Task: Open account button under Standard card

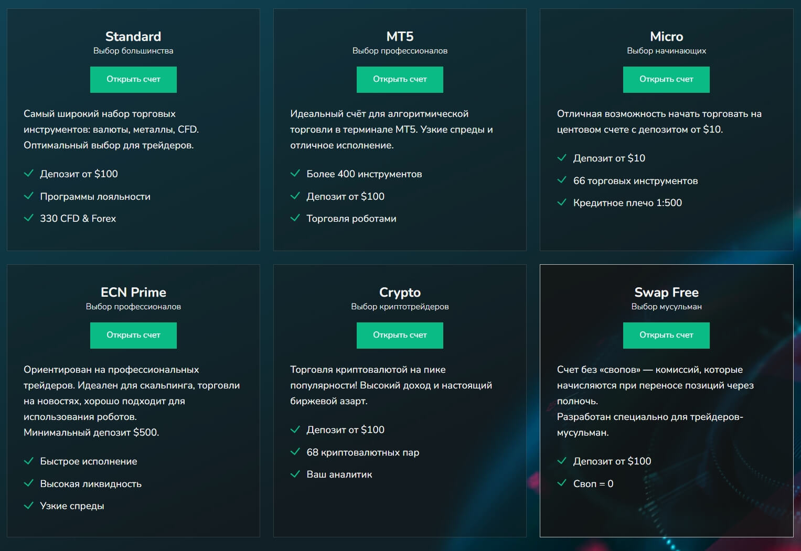Action: [x=133, y=80]
